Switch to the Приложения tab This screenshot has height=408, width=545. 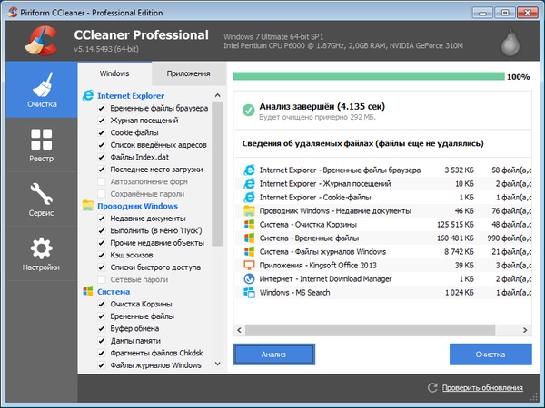tap(188, 73)
